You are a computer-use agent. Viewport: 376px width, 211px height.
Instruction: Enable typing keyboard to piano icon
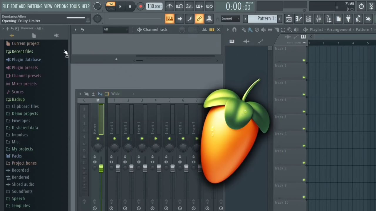coord(169,19)
